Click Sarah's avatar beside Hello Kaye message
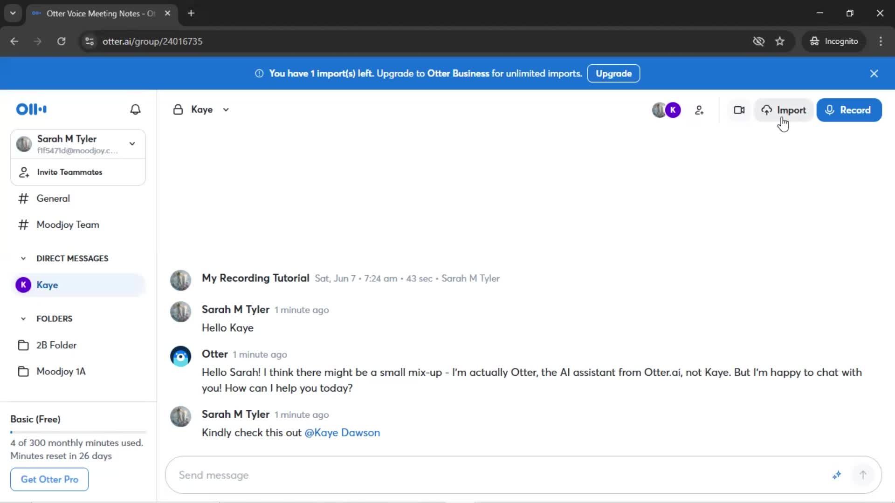 tap(181, 312)
